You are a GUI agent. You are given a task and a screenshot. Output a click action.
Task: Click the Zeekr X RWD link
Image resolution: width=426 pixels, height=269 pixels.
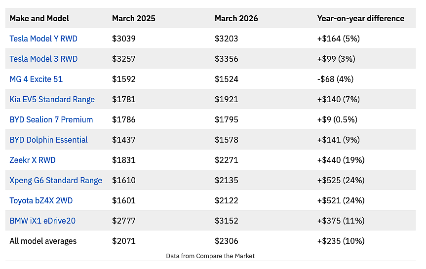[x=33, y=160]
